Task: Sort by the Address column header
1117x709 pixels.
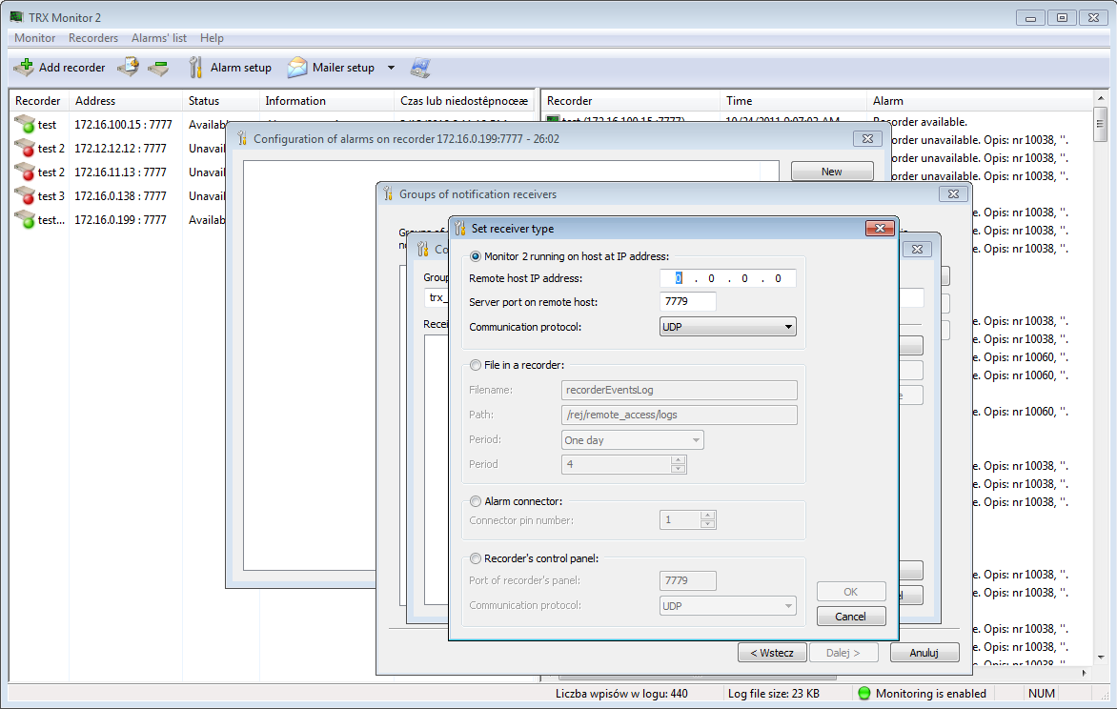Action: point(126,101)
